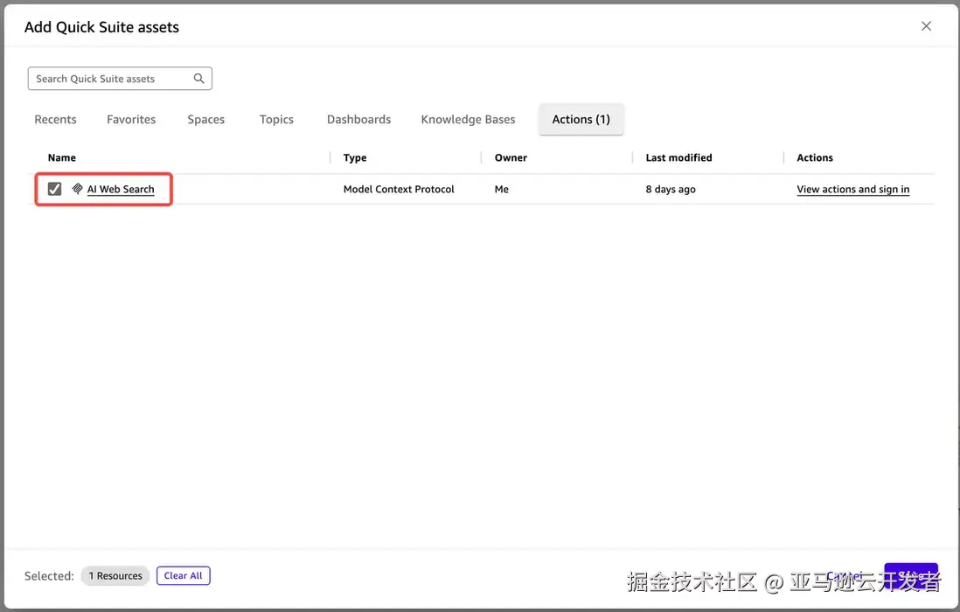Open the Favorites tab
This screenshot has height=612, width=960.
(x=130, y=119)
